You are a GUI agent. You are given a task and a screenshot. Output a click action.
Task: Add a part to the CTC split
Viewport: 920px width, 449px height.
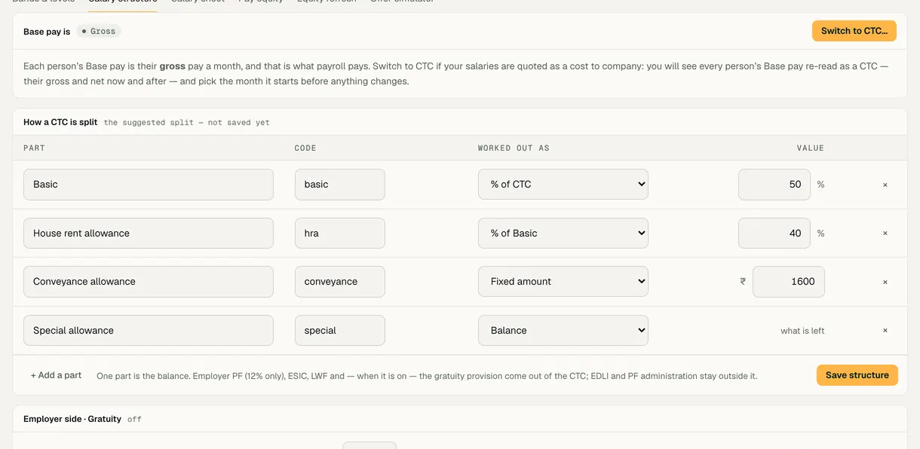coord(57,375)
